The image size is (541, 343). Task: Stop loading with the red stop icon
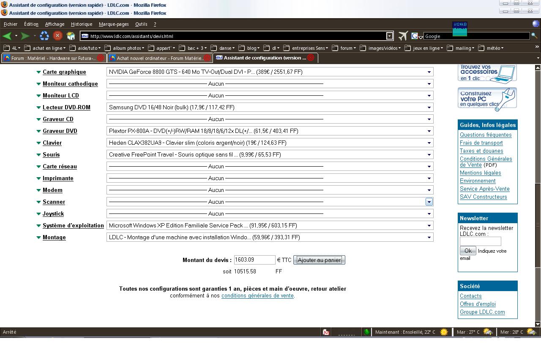coord(57,36)
